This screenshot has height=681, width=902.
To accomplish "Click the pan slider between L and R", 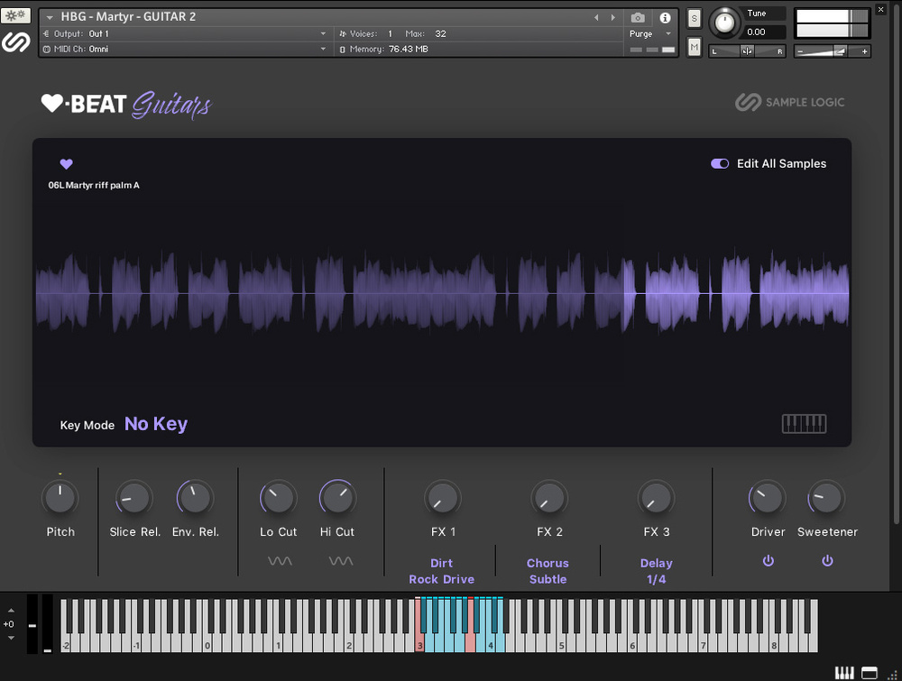I will click(747, 51).
